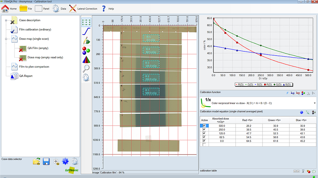Click the blue floppy disk save icon
The height and width of the screenshot is (178, 318).
pos(46,161)
